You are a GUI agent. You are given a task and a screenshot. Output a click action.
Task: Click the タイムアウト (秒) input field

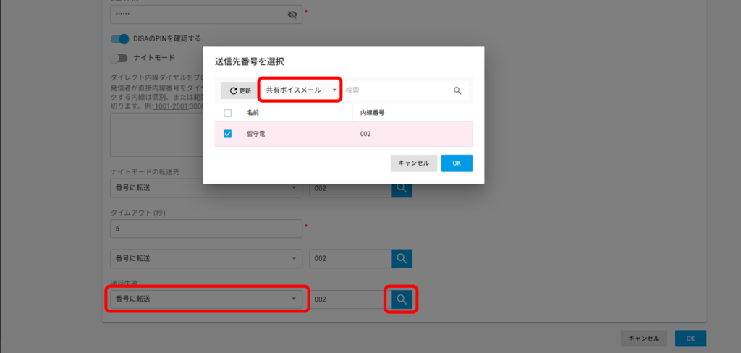206,229
